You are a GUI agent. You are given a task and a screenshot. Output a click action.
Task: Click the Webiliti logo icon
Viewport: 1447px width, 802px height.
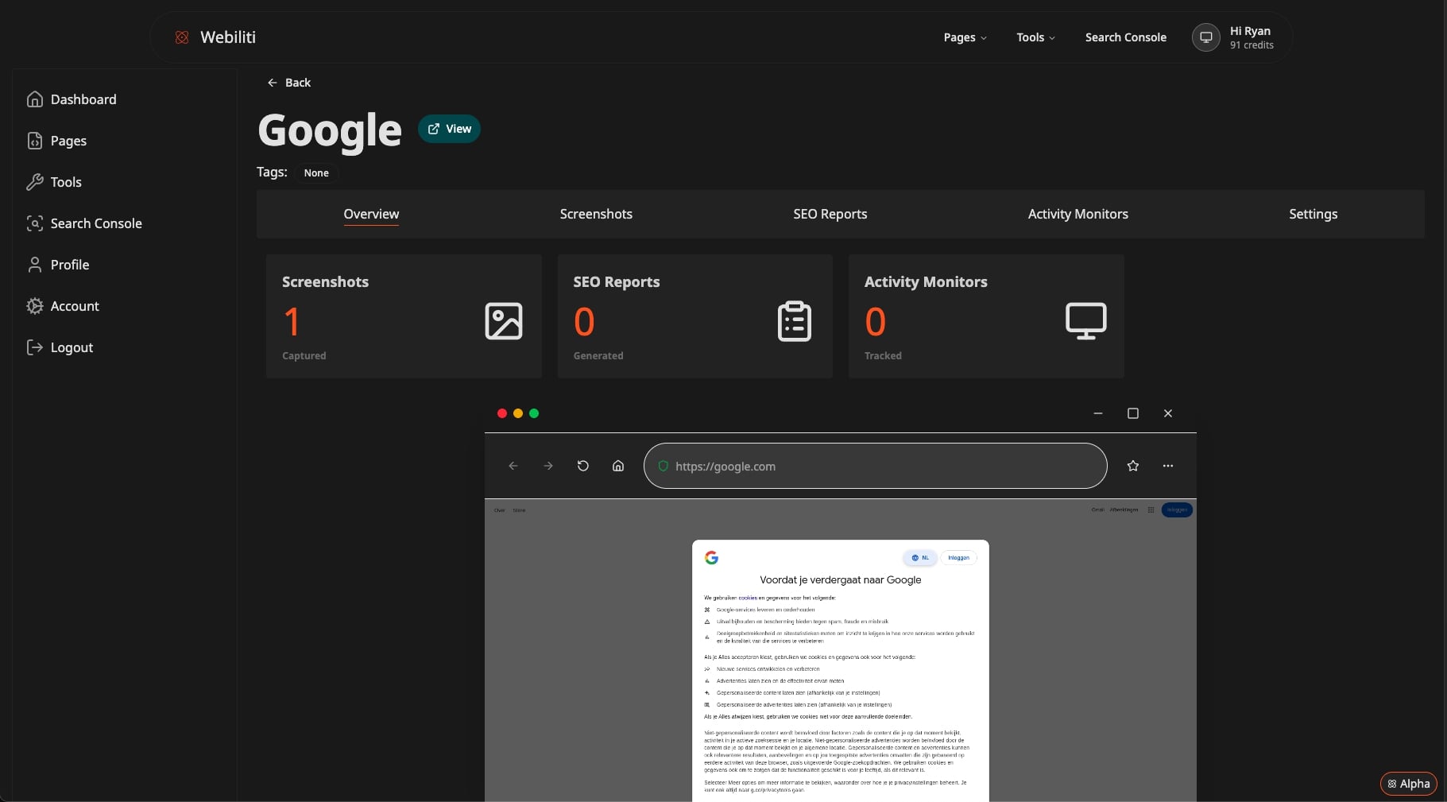(182, 37)
